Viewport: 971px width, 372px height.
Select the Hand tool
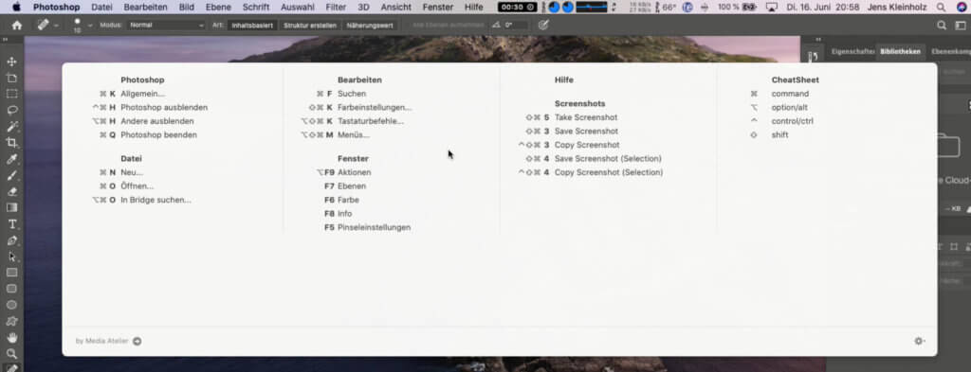coord(11,338)
